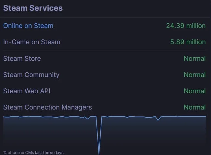Click the deep drop in the CM graph
211x155 pixels.
pyautogui.click(x=99, y=152)
